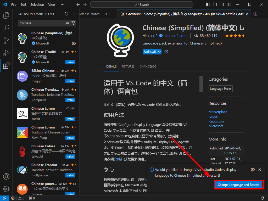Open the Repository link under Resources
Viewport: 268px width, 201px height.
coord(216,121)
